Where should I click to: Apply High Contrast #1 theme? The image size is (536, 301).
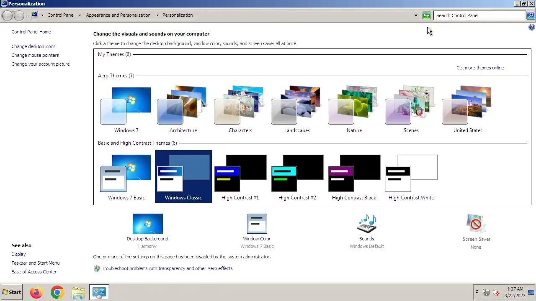pyautogui.click(x=240, y=177)
